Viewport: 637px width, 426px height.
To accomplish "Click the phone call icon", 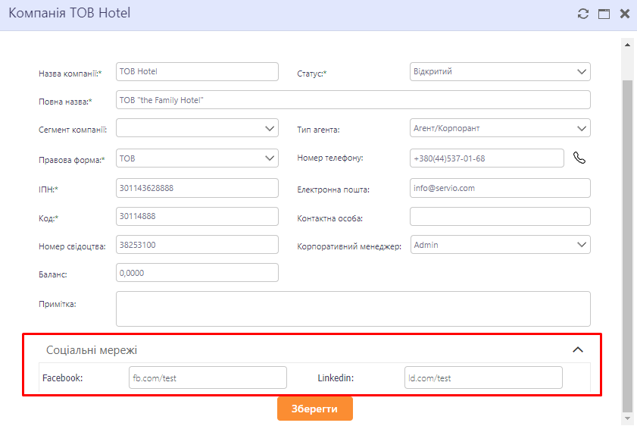I will pos(579,158).
